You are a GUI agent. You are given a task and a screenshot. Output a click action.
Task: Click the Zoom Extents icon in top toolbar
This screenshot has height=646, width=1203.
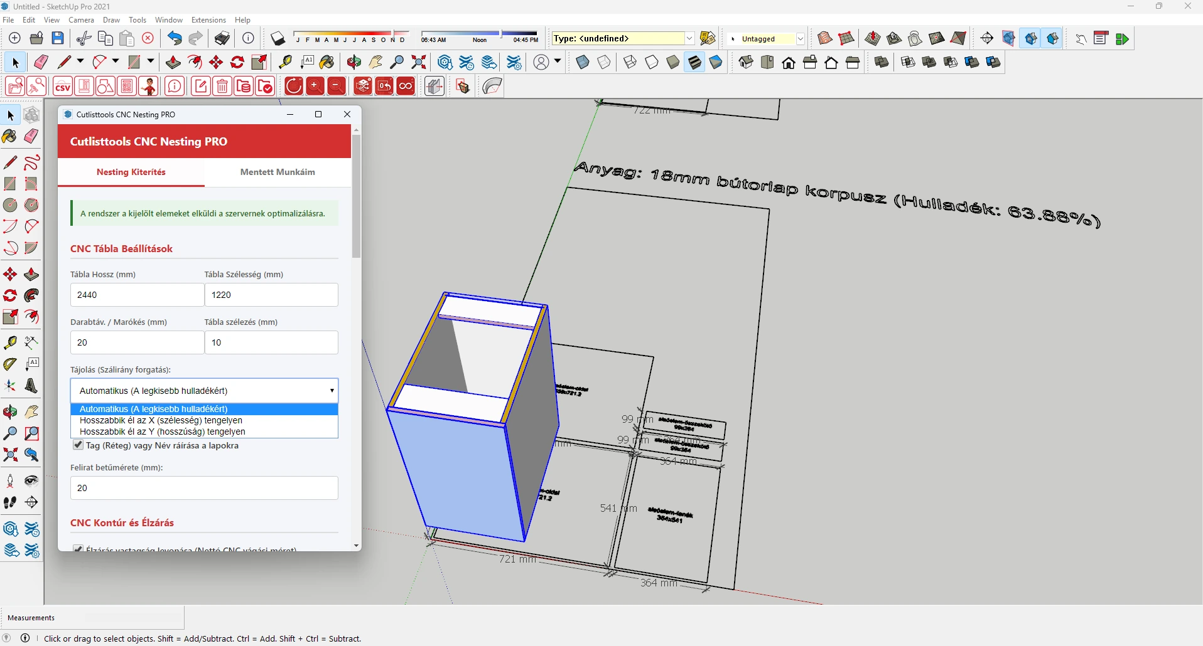pyautogui.click(x=419, y=62)
